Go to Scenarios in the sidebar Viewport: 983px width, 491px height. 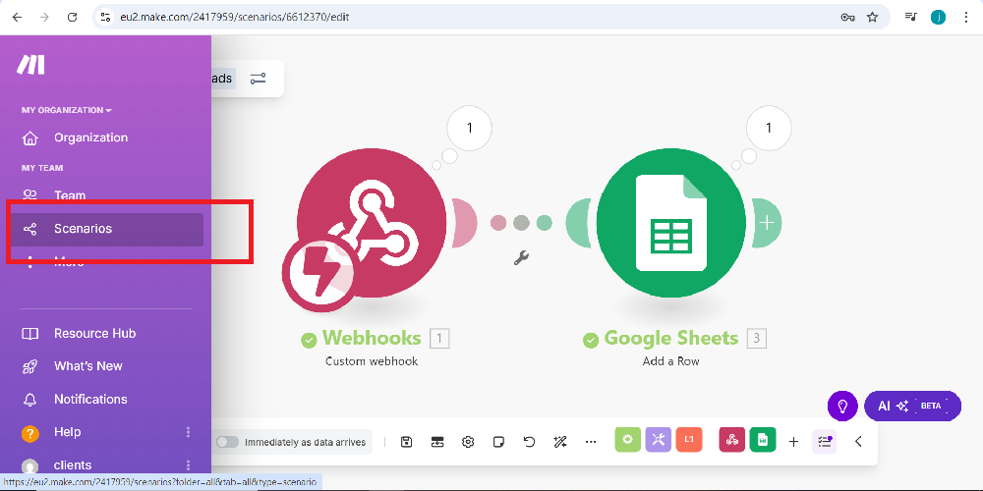(106, 229)
